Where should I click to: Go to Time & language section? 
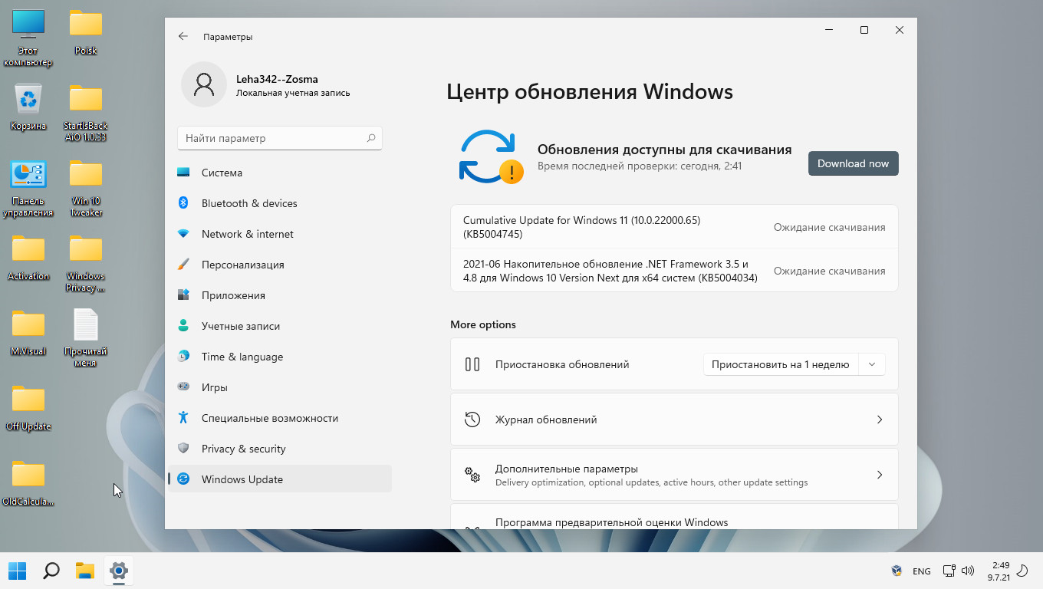point(279,357)
